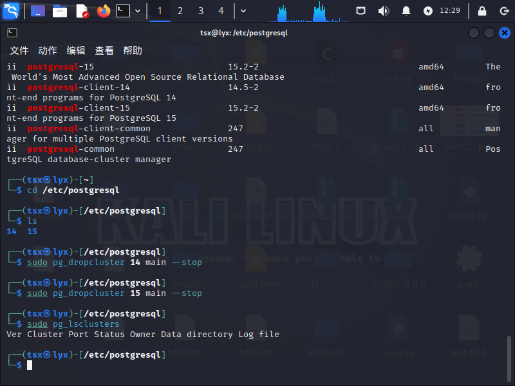Open the power manager tray icon
The image size is (515, 386).
[428, 11]
